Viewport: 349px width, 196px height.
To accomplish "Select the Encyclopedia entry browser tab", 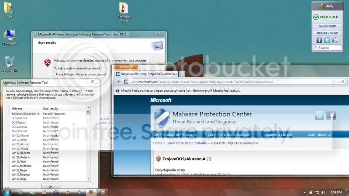I will (x=146, y=74).
